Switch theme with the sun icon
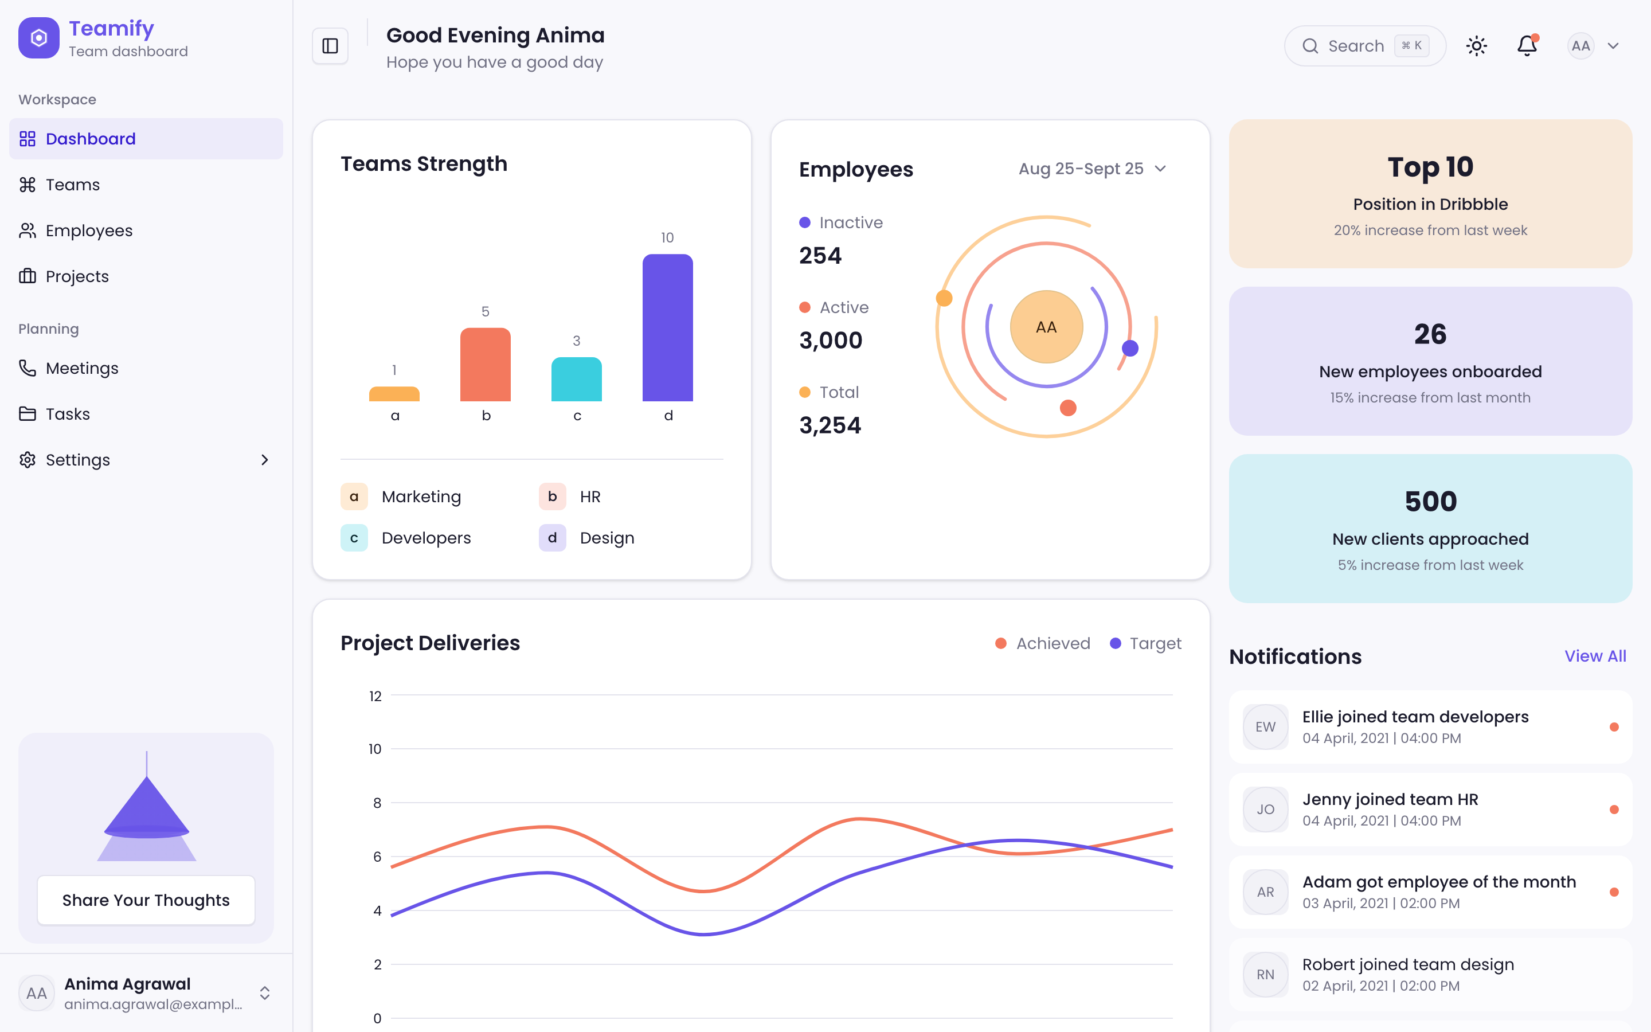 coord(1476,46)
